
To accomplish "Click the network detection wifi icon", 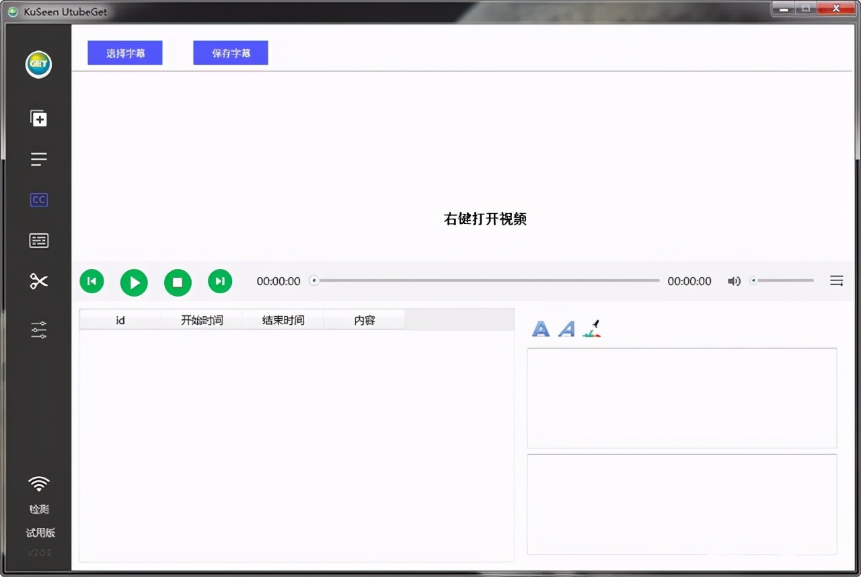I will click(x=38, y=484).
